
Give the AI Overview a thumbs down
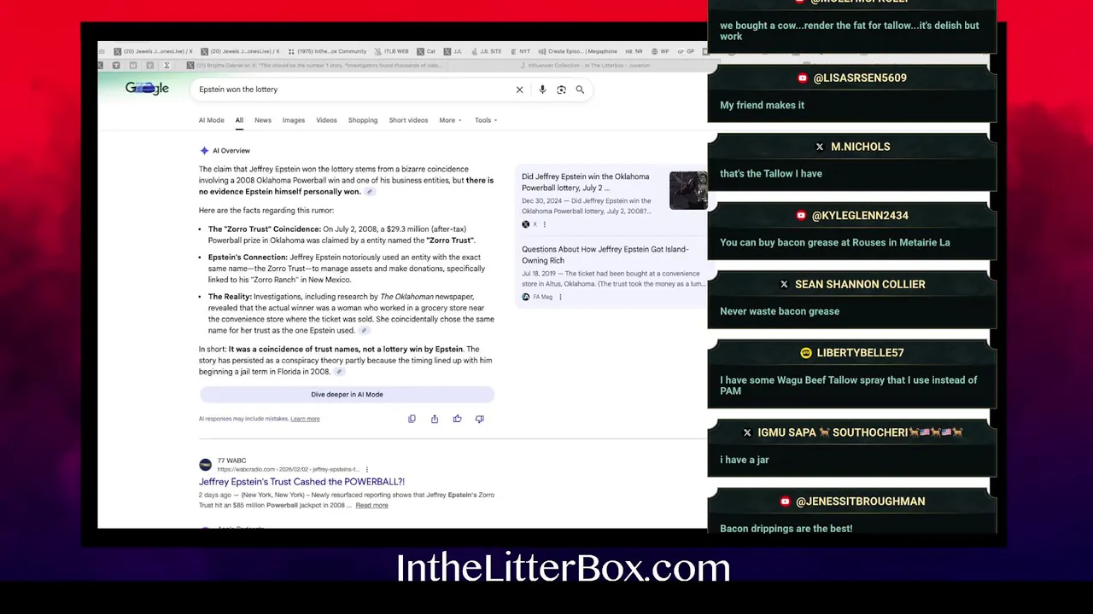[479, 419]
